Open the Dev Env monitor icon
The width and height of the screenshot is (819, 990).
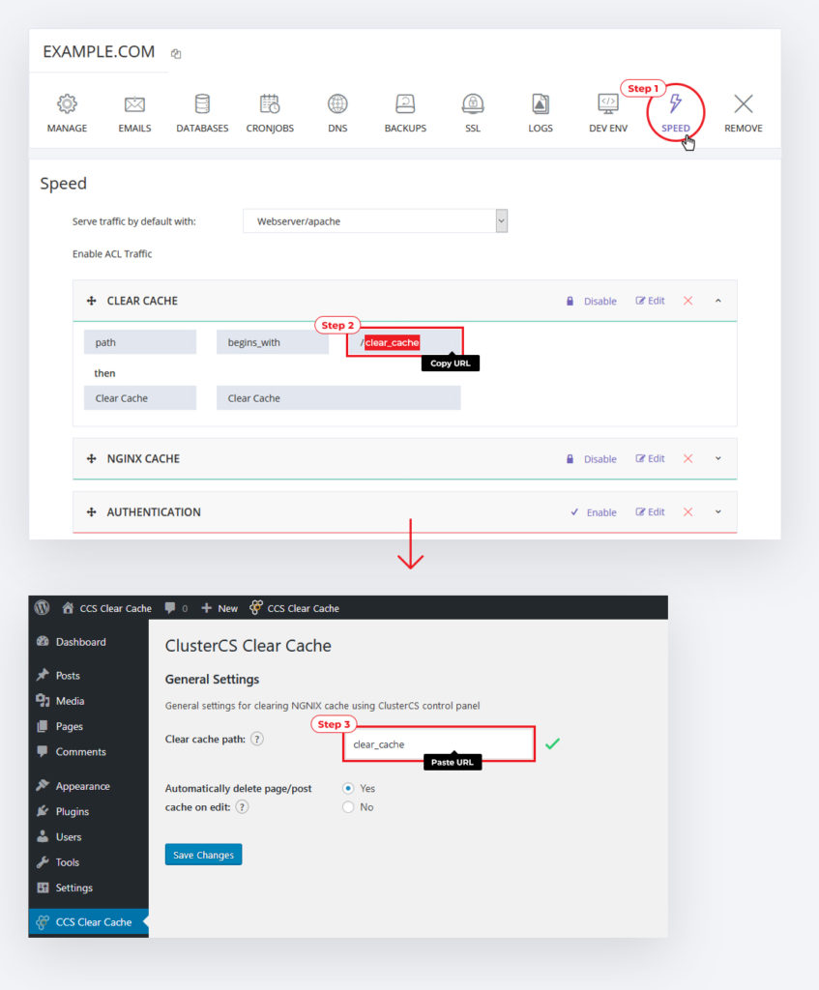(608, 103)
